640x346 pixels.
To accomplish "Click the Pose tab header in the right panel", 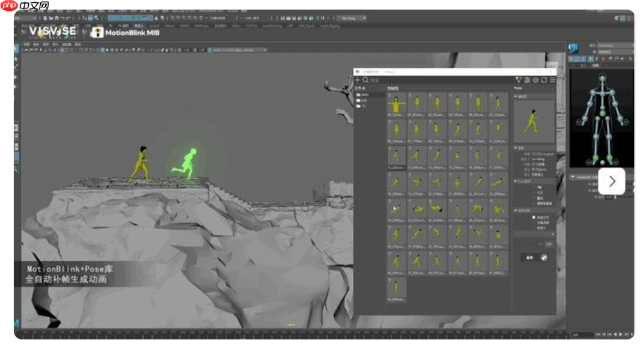I will [x=518, y=88].
